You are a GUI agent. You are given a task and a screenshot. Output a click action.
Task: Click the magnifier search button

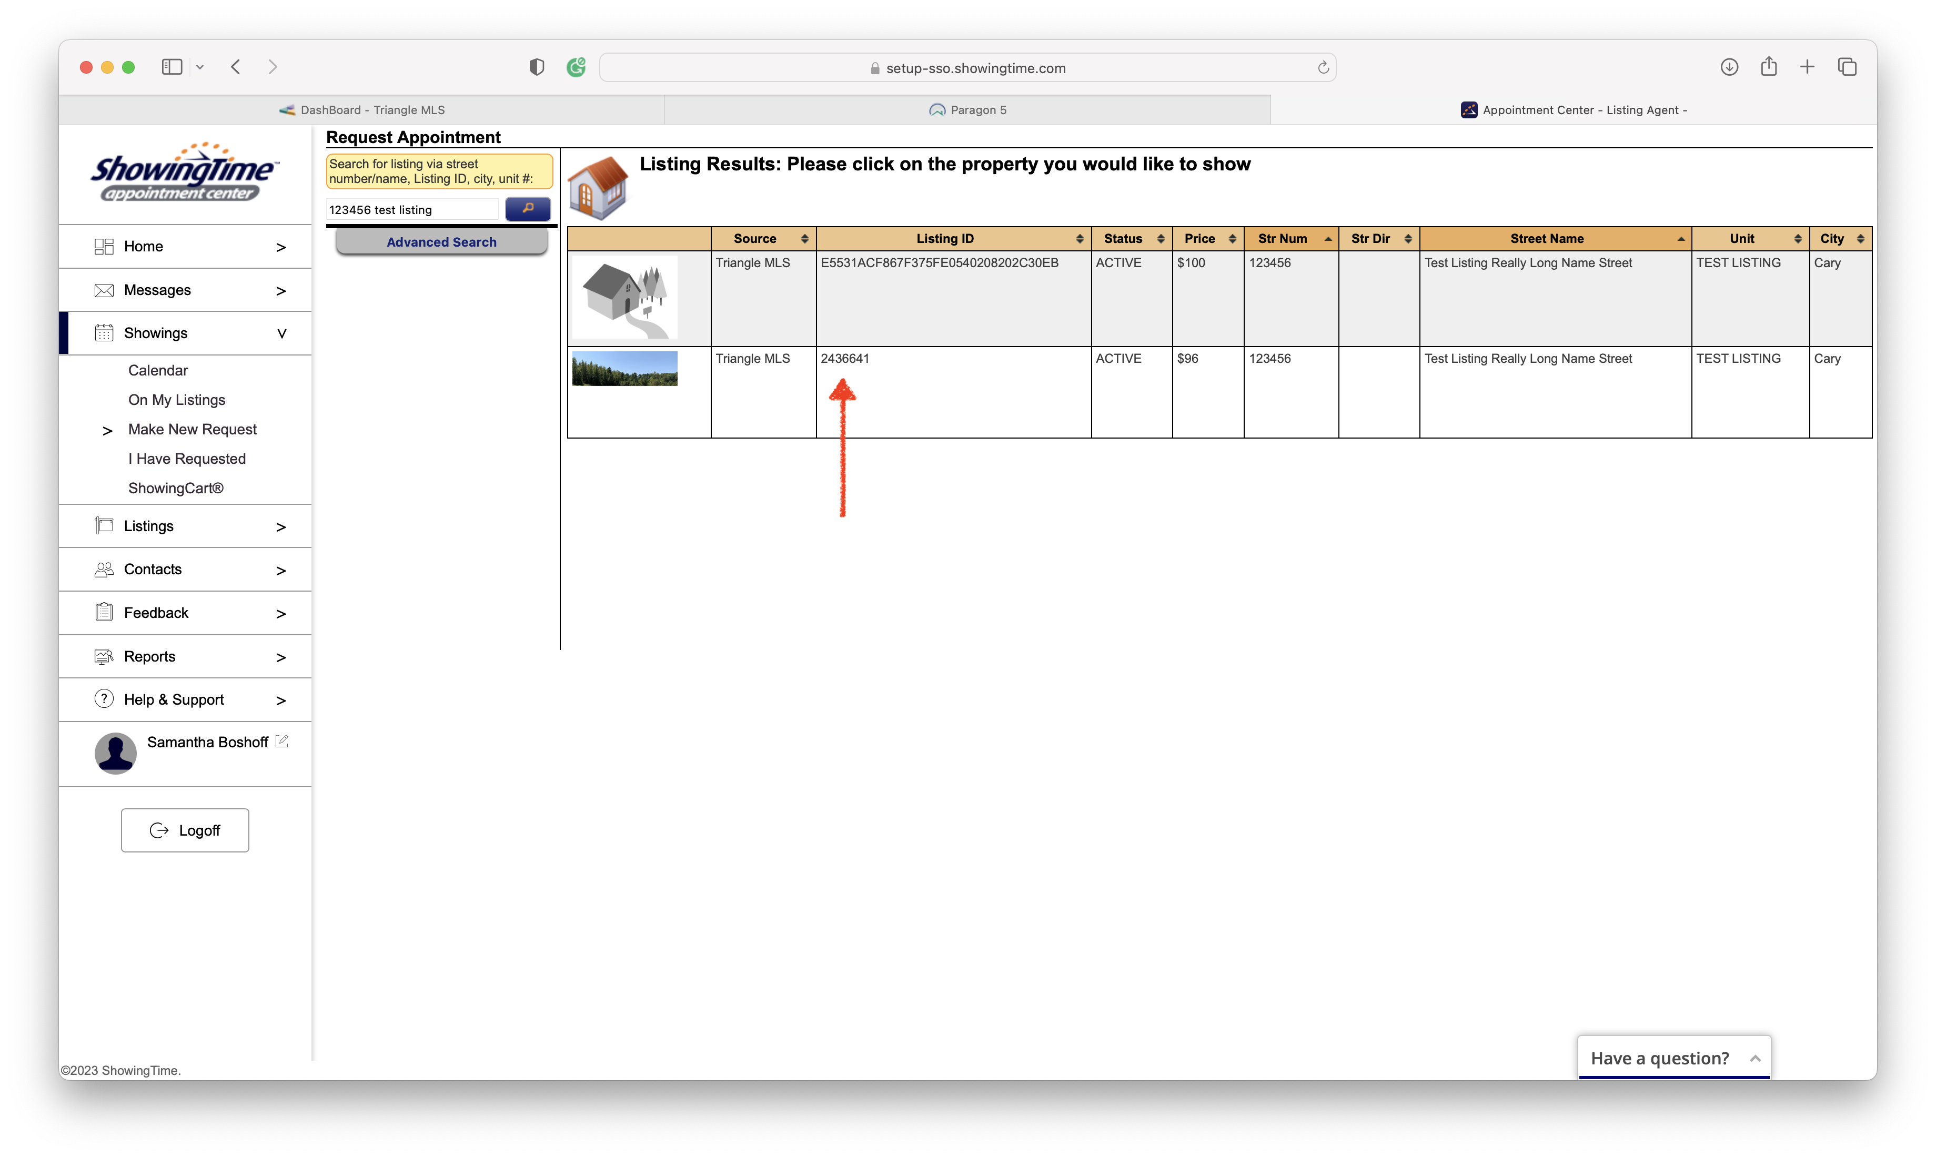(528, 208)
